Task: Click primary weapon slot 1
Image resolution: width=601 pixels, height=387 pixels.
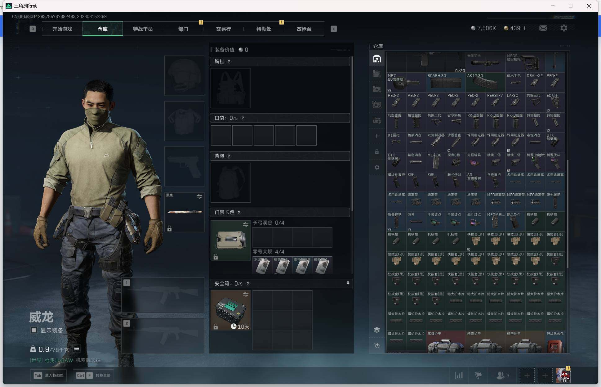Action: coord(163,295)
